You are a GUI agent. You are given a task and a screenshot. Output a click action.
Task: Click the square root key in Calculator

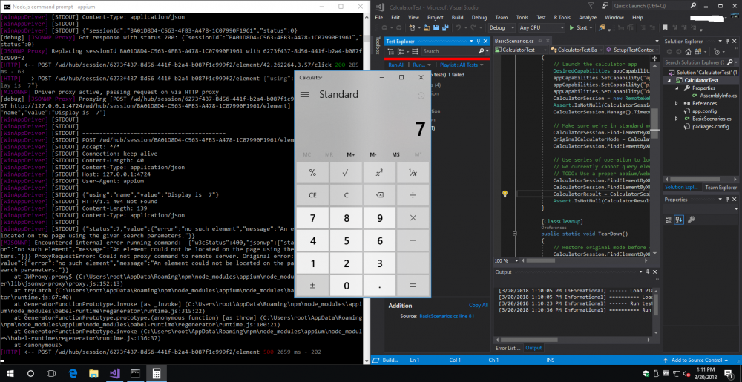pyautogui.click(x=346, y=173)
